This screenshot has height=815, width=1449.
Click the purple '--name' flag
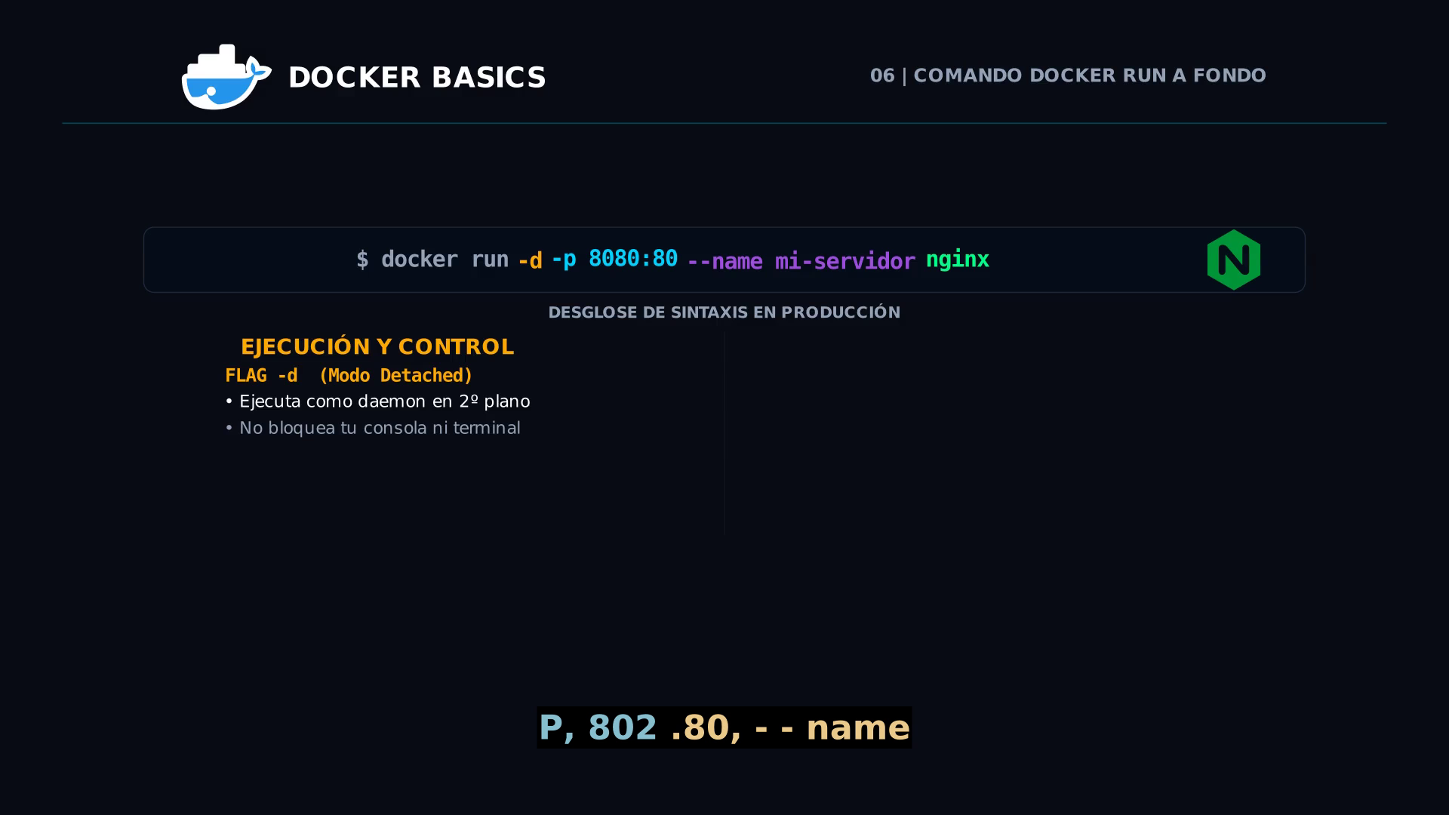[x=724, y=261]
